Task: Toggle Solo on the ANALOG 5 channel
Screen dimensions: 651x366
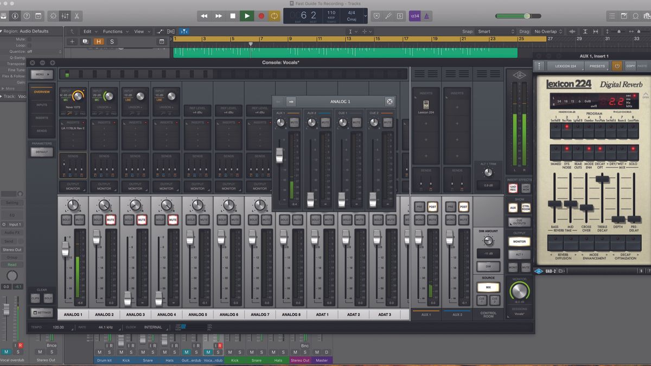Action: (190, 220)
